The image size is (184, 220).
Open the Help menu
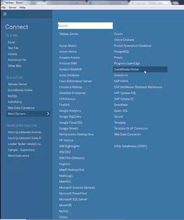click(x=22, y=8)
